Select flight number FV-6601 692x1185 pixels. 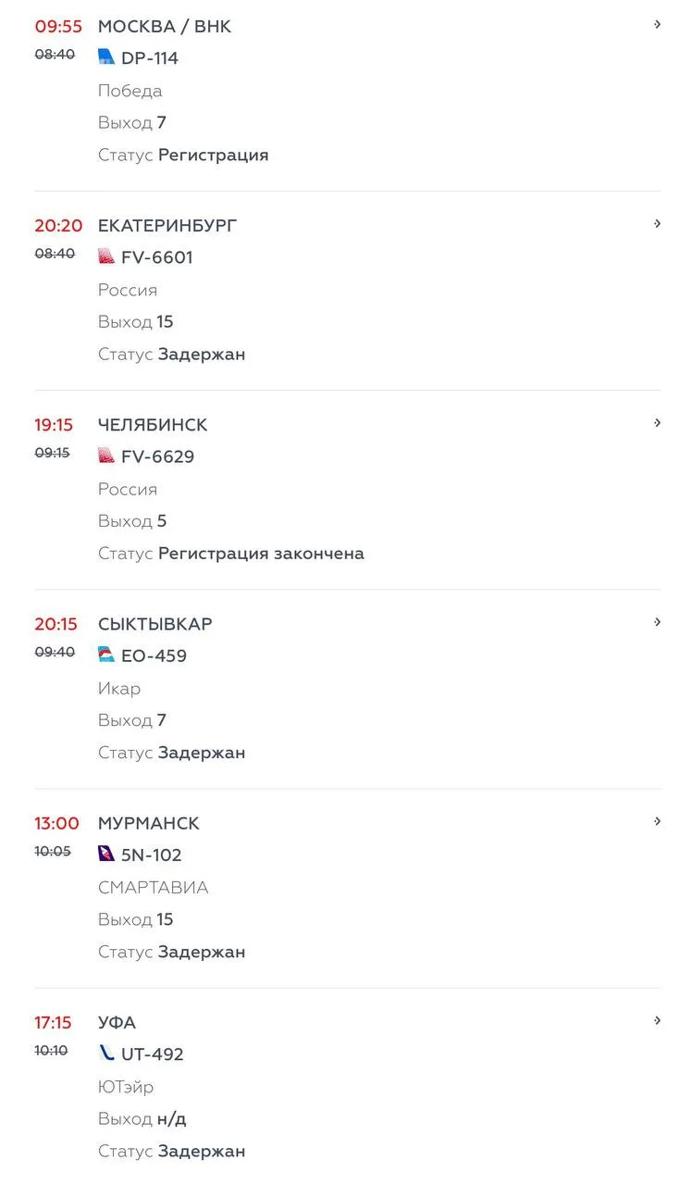157,257
